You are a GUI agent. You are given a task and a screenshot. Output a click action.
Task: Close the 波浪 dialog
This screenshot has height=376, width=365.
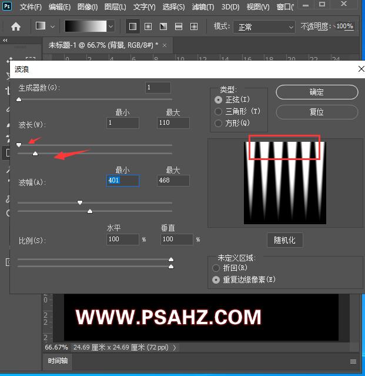click(x=361, y=69)
